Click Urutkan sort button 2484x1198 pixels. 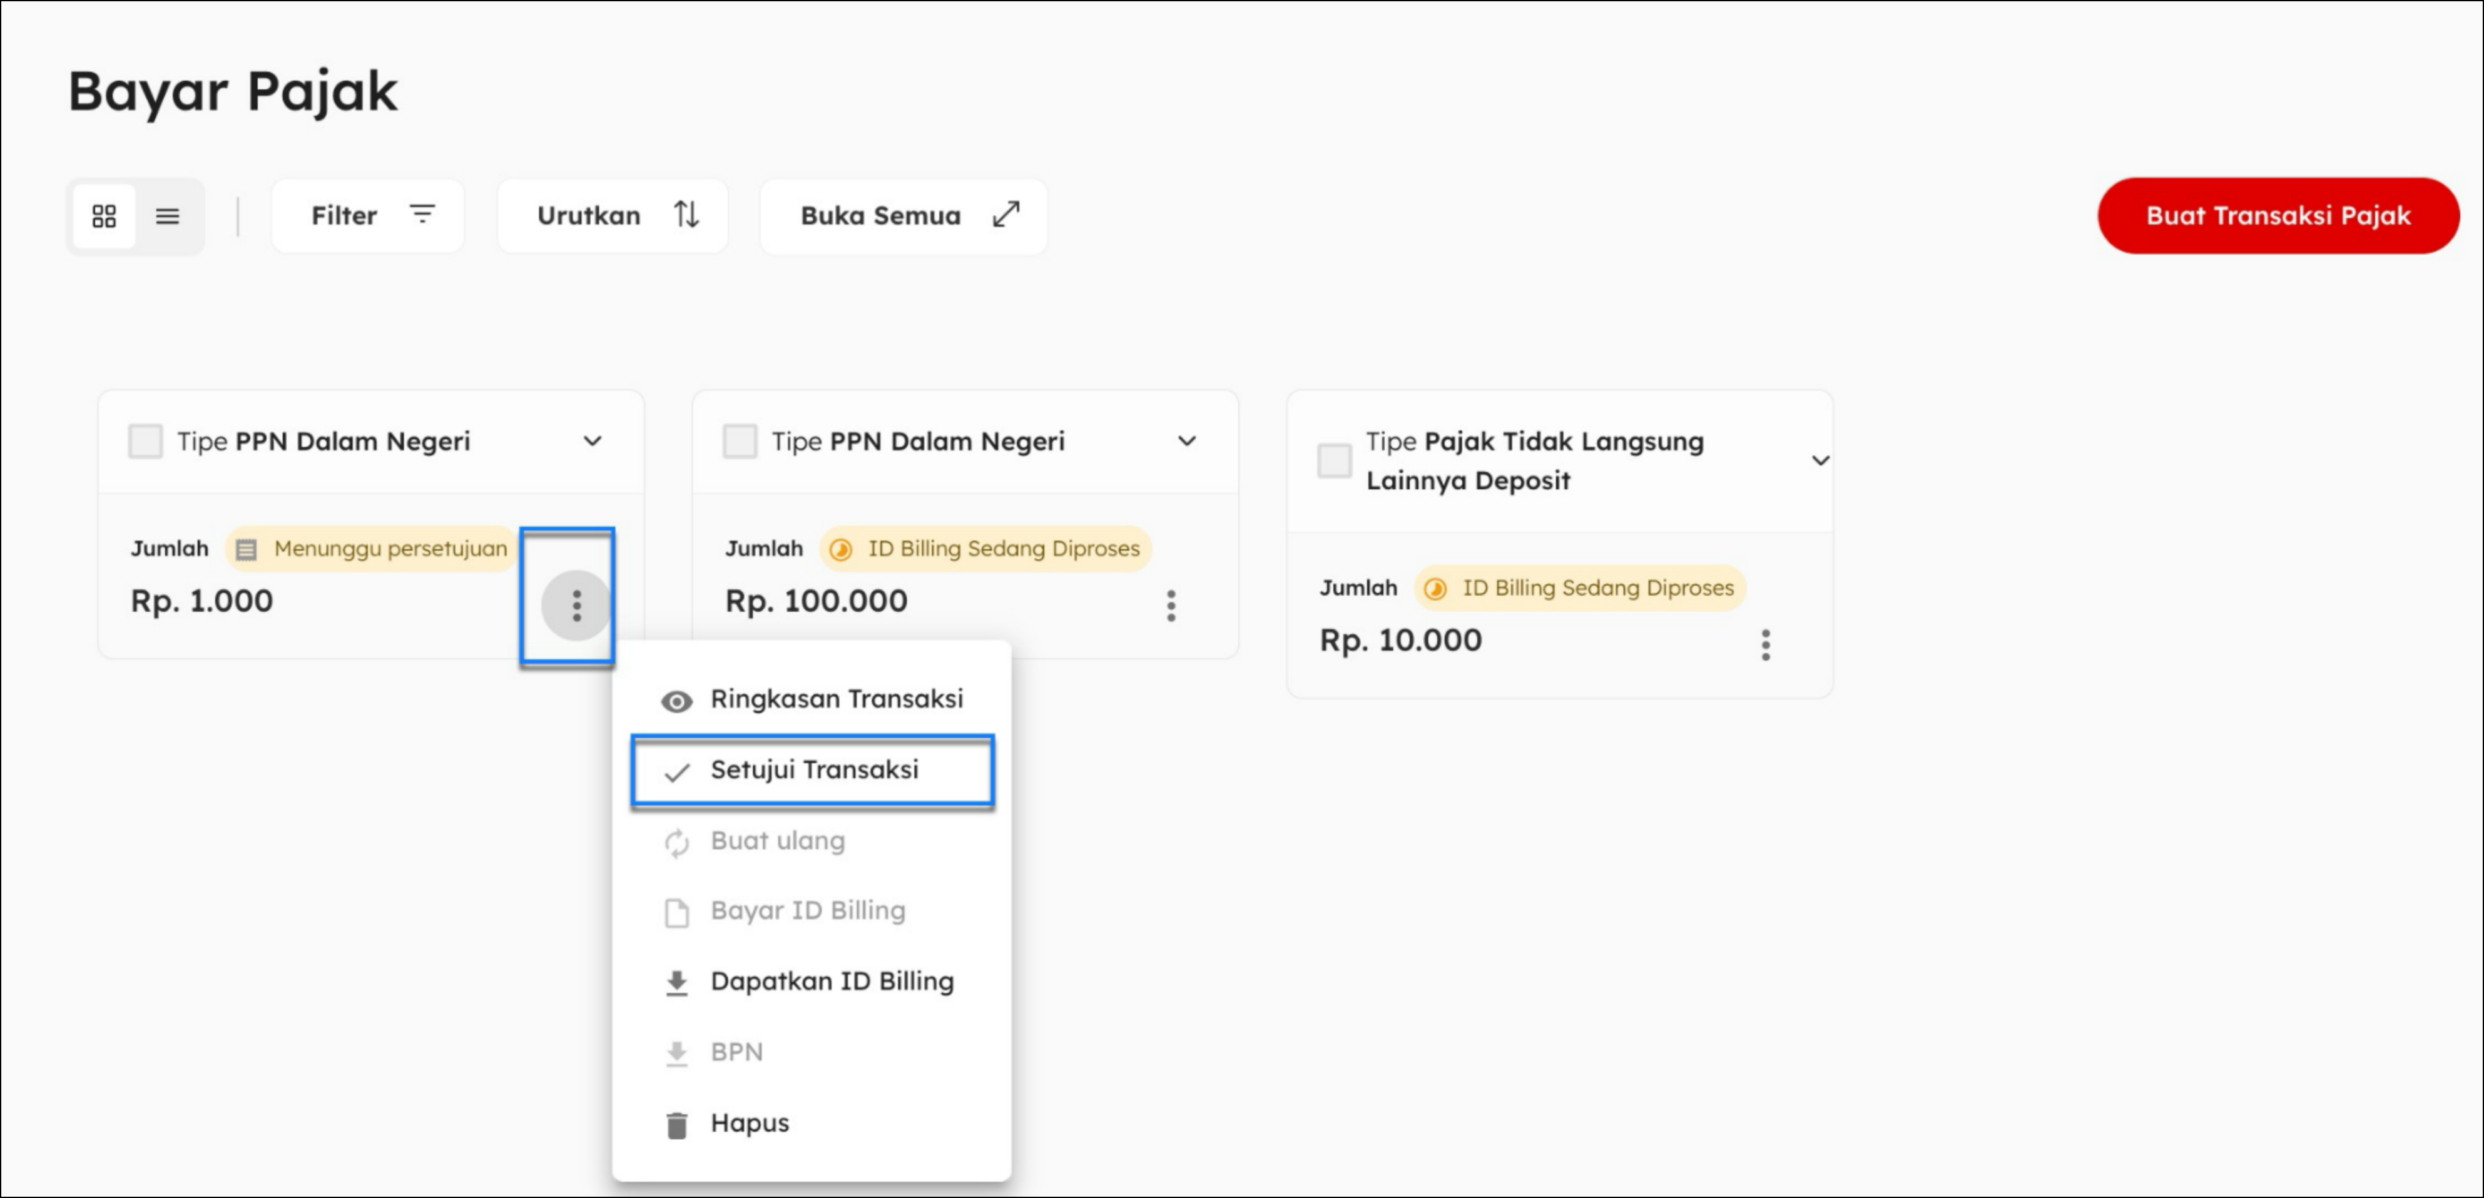pyautogui.click(x=613, y=216)
